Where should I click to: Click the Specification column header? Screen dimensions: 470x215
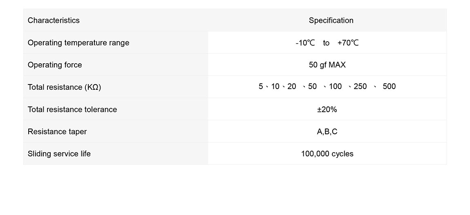pos(331,20)
